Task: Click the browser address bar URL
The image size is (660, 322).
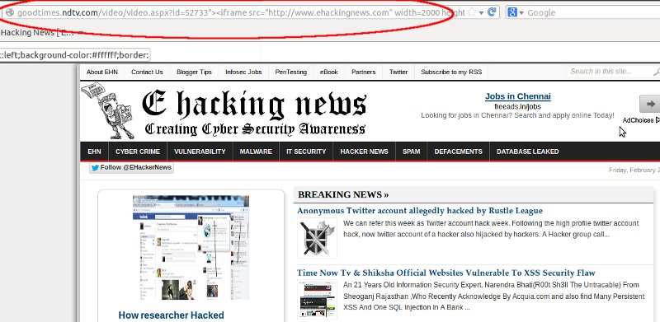Action: click(241, 12)
